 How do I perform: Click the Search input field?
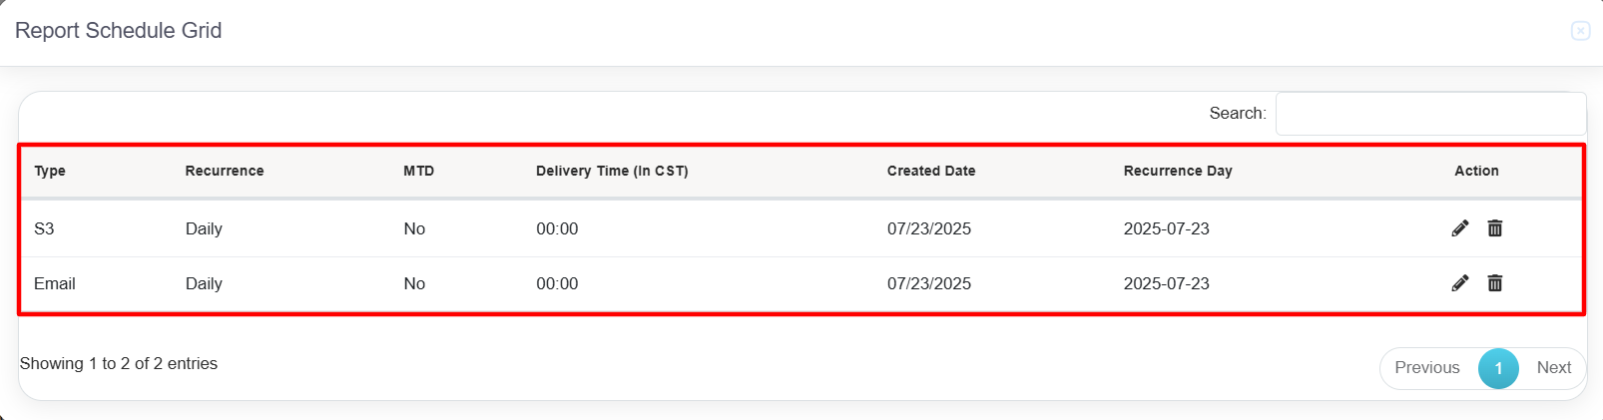tap(1430, 114)
